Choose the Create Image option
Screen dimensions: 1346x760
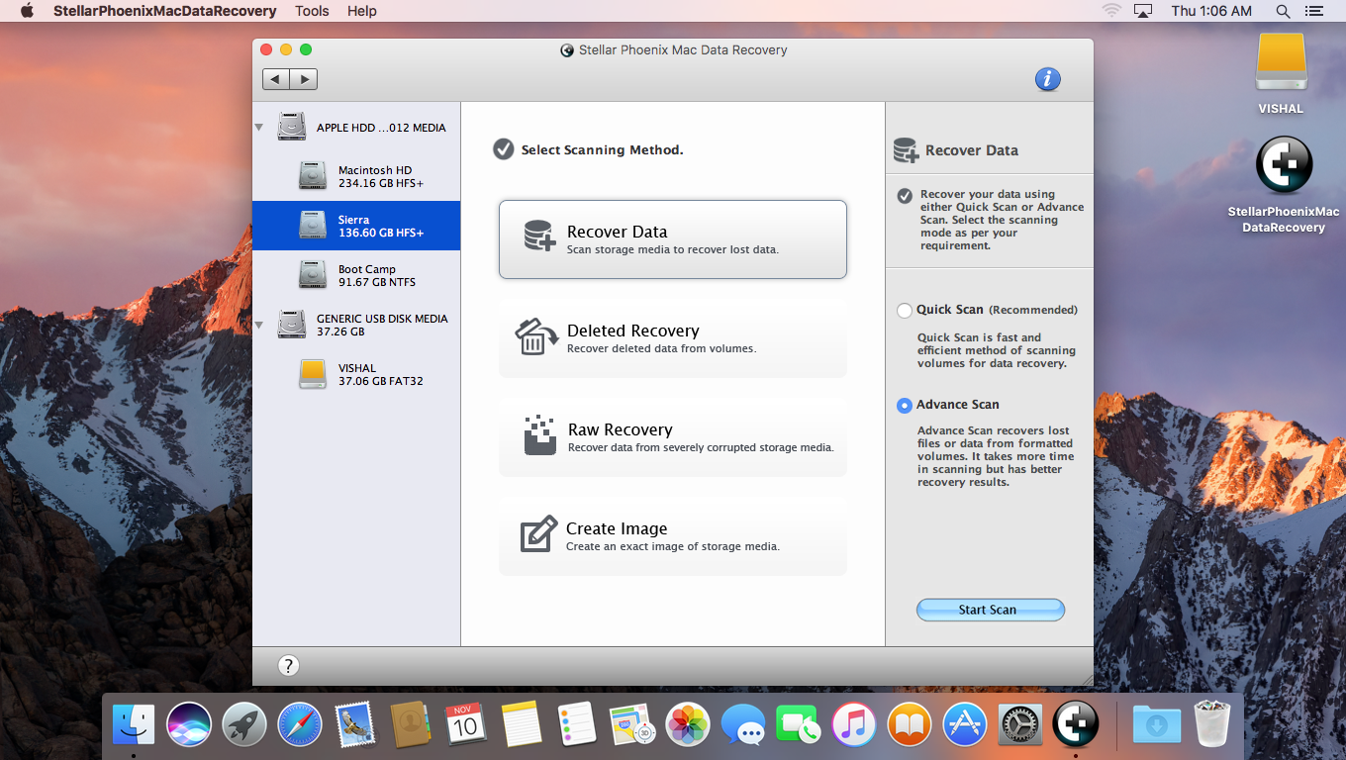point(673,536)
